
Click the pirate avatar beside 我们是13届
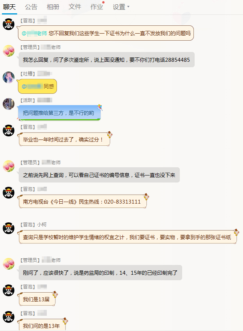pyautogui.click(x=9, y=290)
